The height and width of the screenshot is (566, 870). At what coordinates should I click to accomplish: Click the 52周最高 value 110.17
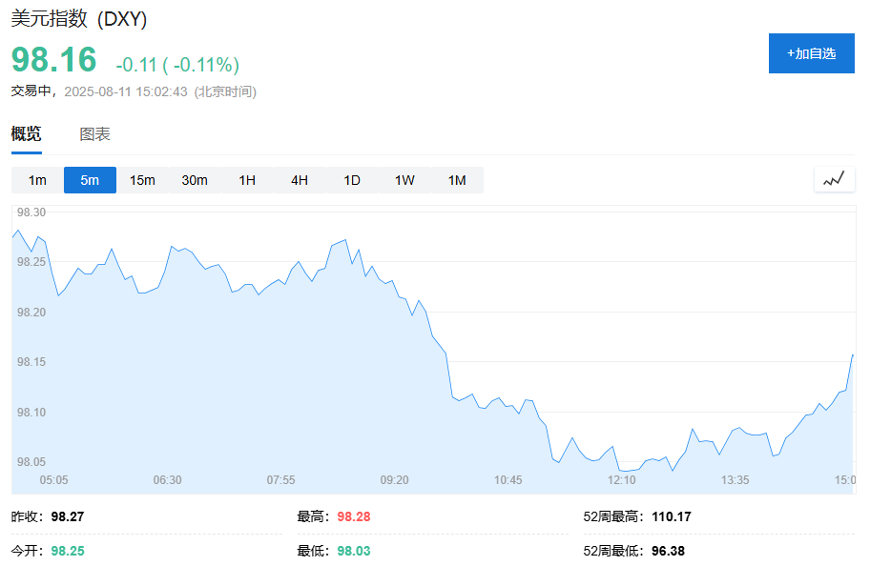[x=672, y=516]
